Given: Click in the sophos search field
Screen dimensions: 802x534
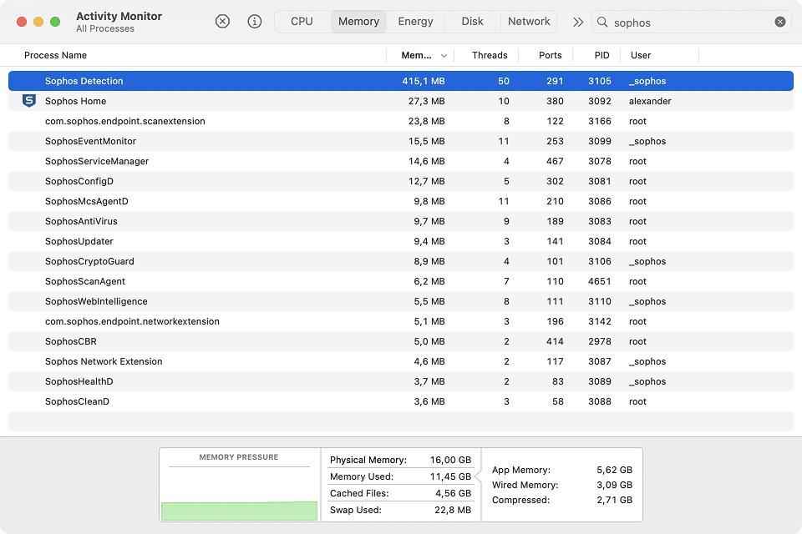Looking at the screenshot, I should [685, 23].
